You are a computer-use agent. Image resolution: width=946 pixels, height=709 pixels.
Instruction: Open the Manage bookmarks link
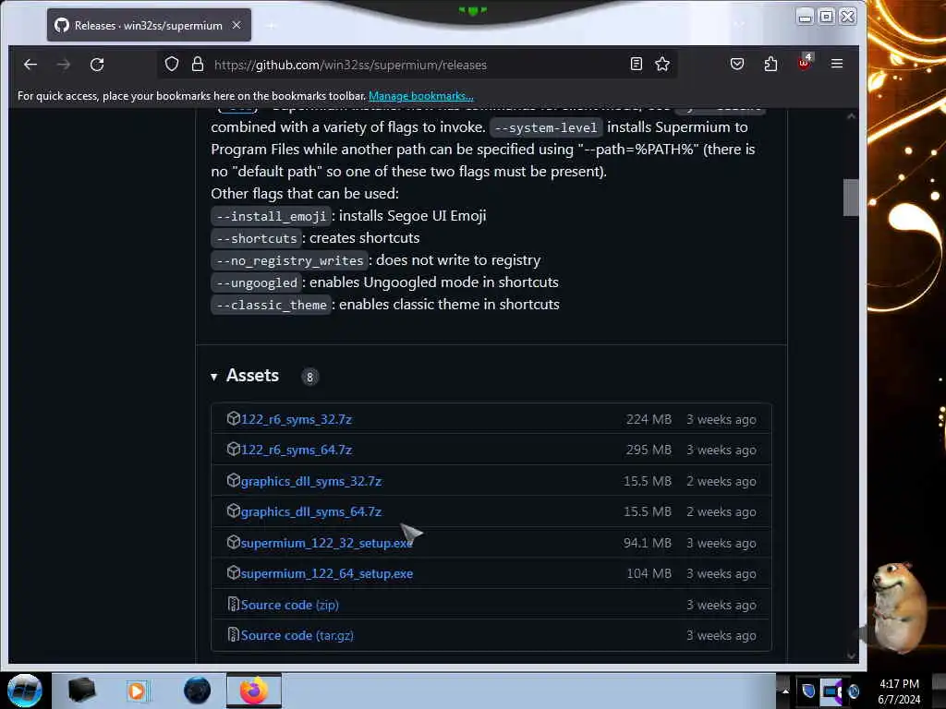pos(420,96)
